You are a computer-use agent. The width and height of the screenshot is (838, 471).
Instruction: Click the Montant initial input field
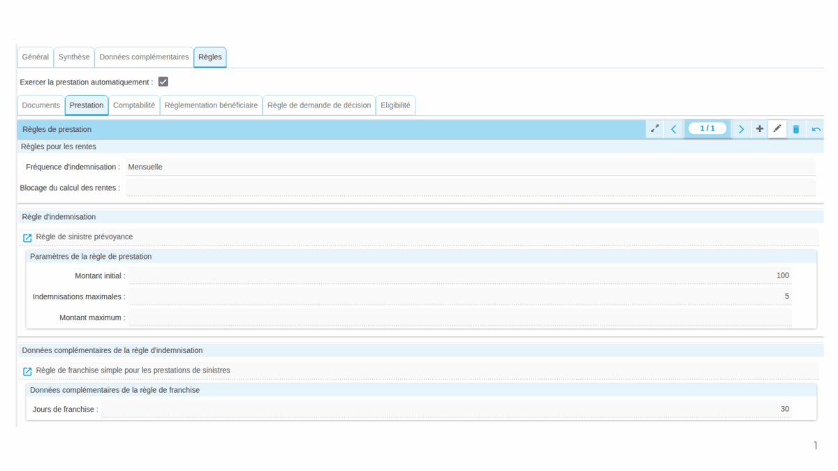pos(460,276)
